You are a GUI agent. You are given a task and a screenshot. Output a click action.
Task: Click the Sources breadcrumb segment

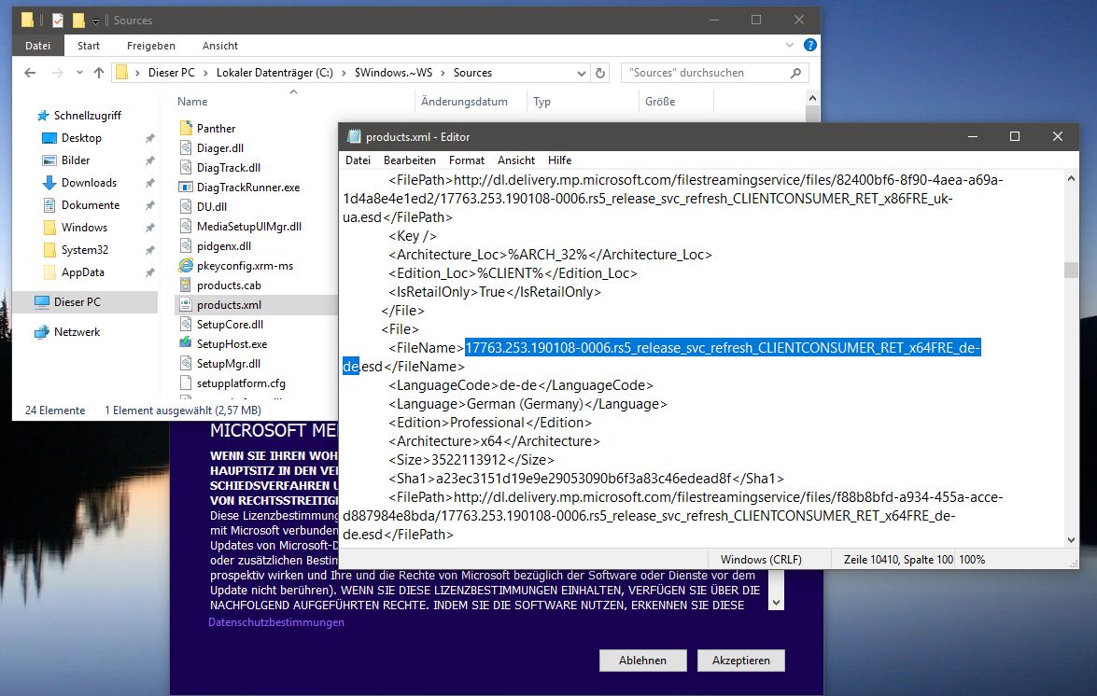click(x=472, y=73)
